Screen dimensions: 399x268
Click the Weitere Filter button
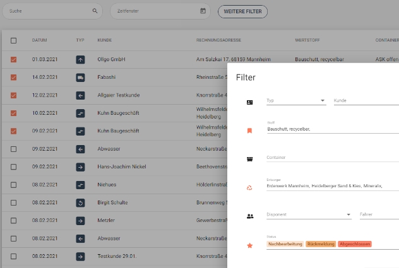(x=242, y=11)
